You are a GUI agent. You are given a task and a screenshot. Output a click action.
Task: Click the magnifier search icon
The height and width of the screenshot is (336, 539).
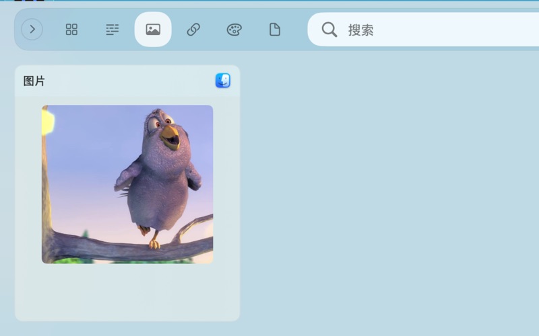pos(329,30)
